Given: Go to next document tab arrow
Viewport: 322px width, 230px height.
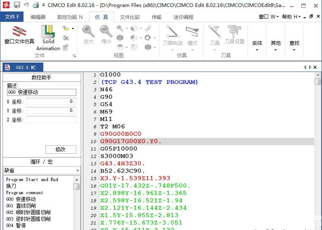Looking at the screenshot, I should coord(310,67).
